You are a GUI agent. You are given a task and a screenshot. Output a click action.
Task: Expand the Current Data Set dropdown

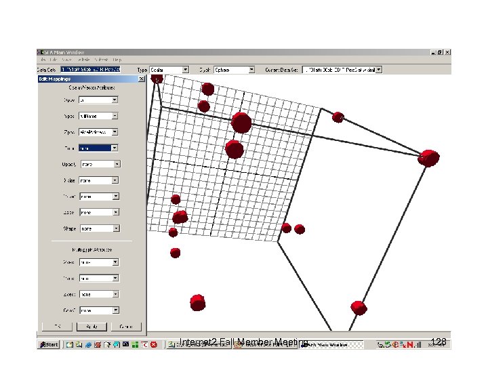(x=378, y=70)
